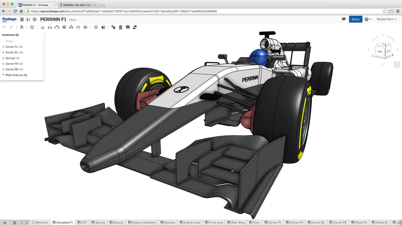The image size is (402, 226).
Task: Select the Insert parts and assemblies icon
Action: [x=22, y=27]
